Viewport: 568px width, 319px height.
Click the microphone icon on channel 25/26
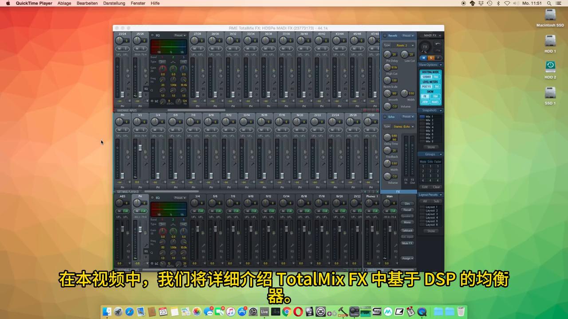point(146,82)
